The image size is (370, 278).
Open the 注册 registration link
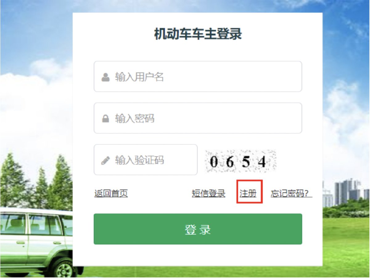(248, 194)
